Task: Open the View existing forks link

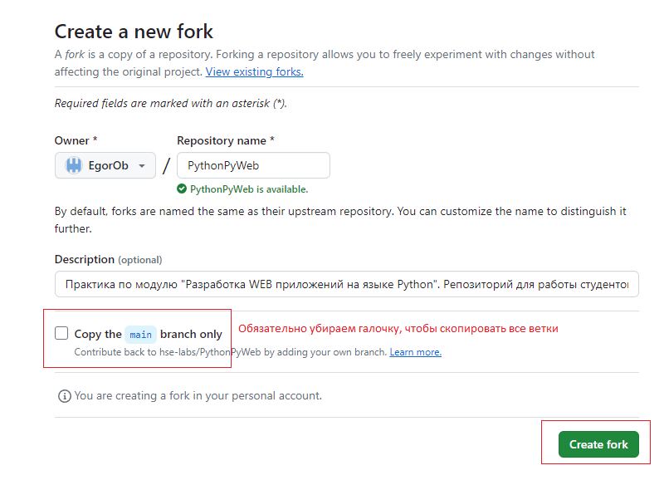Action: tap(254, 71)
